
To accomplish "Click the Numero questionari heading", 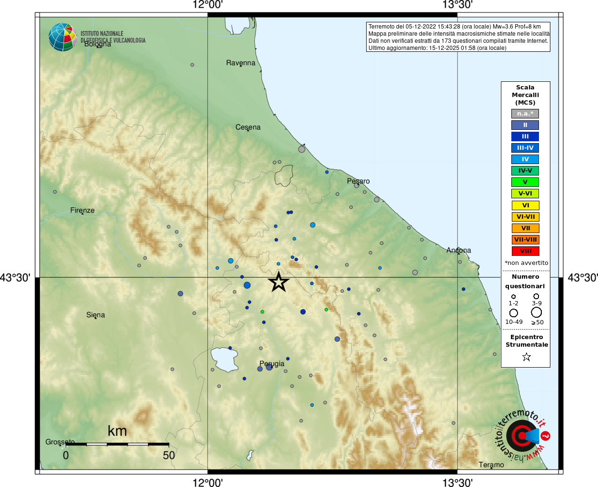I will 525,281.
